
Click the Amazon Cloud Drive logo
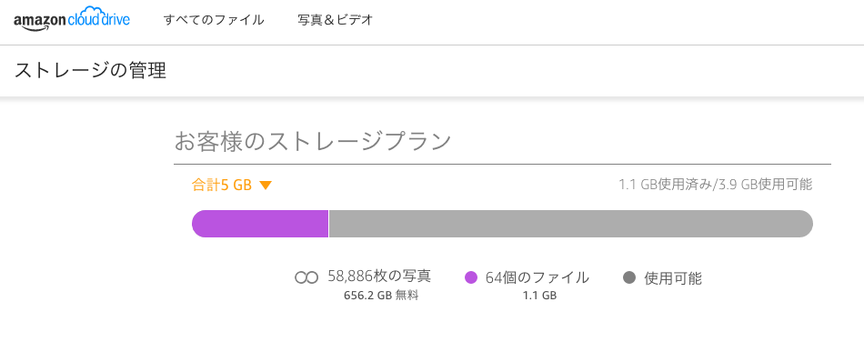click(72, 21)
